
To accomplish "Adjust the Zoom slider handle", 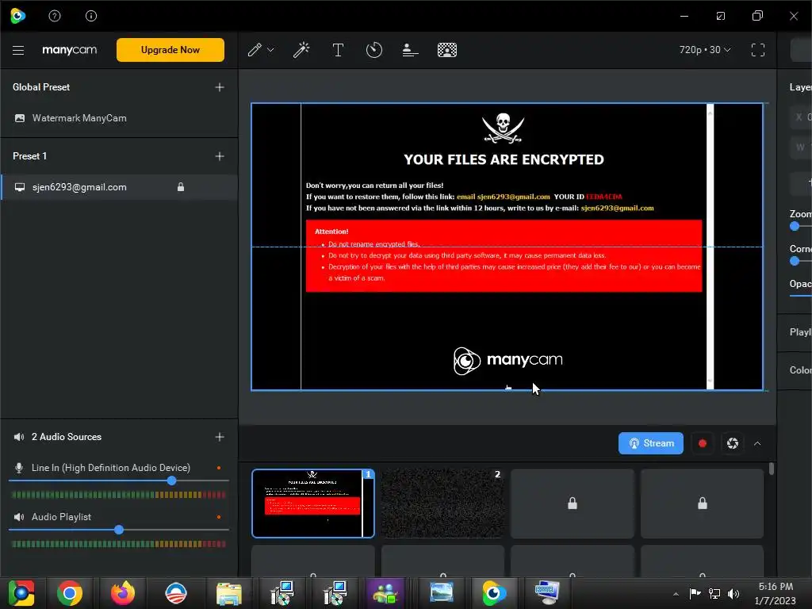I will [795, 226].
